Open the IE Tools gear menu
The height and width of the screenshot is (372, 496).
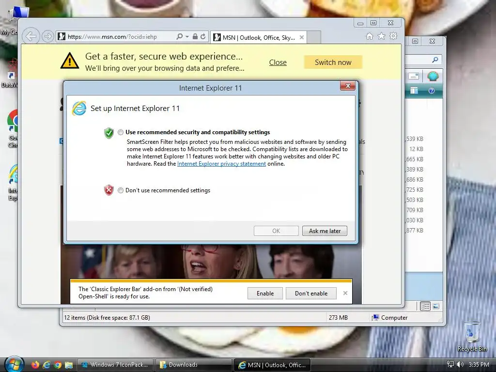coord(393,36)
